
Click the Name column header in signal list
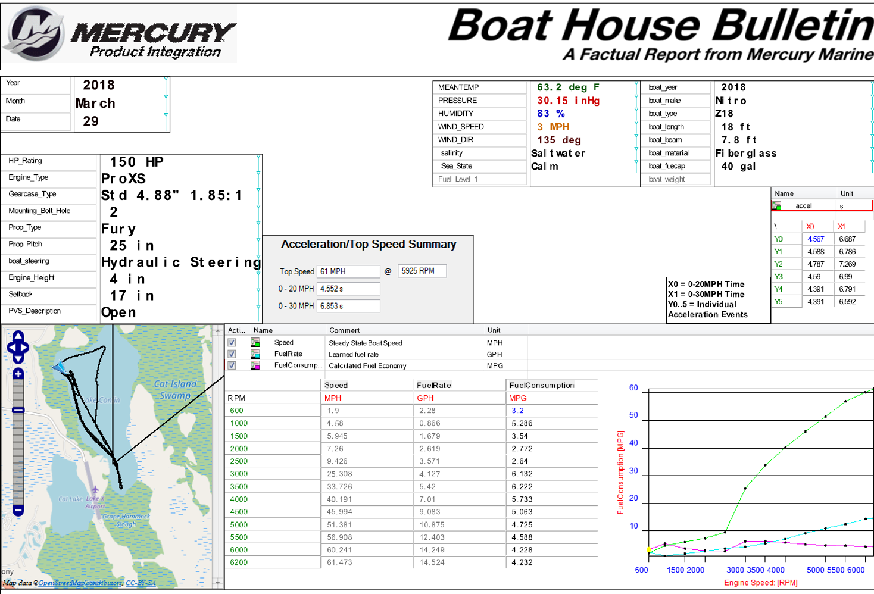[x=263, y=330]
